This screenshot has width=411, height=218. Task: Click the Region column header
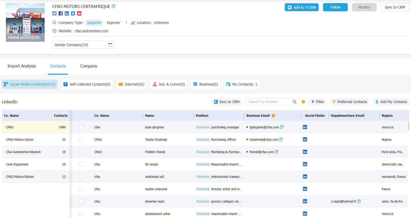(x=387, y=116)
